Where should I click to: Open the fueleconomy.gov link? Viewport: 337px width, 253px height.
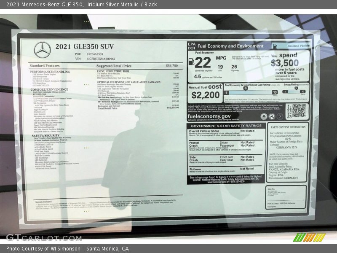click(209, 116)
